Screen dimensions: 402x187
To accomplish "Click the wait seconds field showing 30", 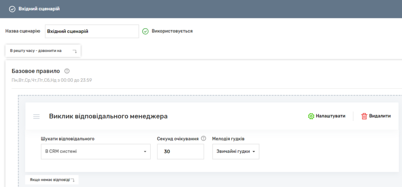I will 180,151.
